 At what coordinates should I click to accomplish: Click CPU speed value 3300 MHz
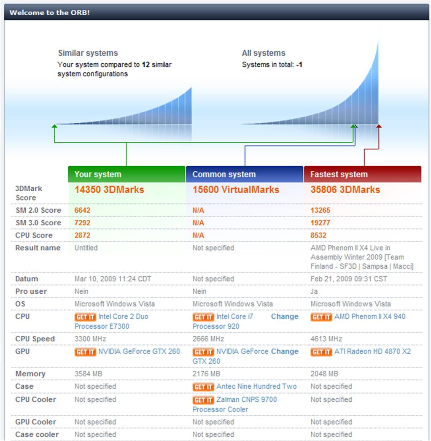click(90, 339)
